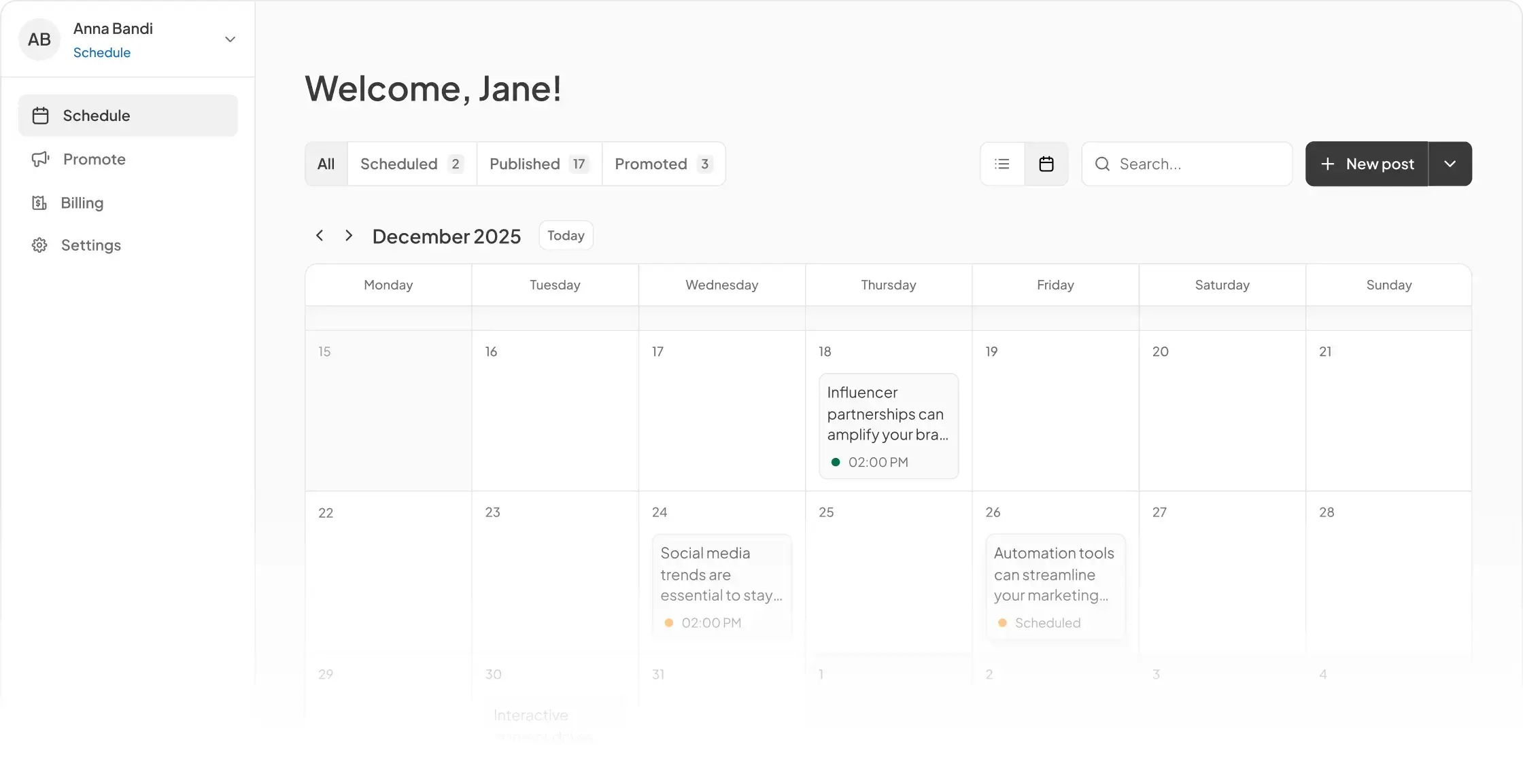Select the Schedule calendar icon in sidebar
Screen dimensions: 1523x761
point(40,116)
